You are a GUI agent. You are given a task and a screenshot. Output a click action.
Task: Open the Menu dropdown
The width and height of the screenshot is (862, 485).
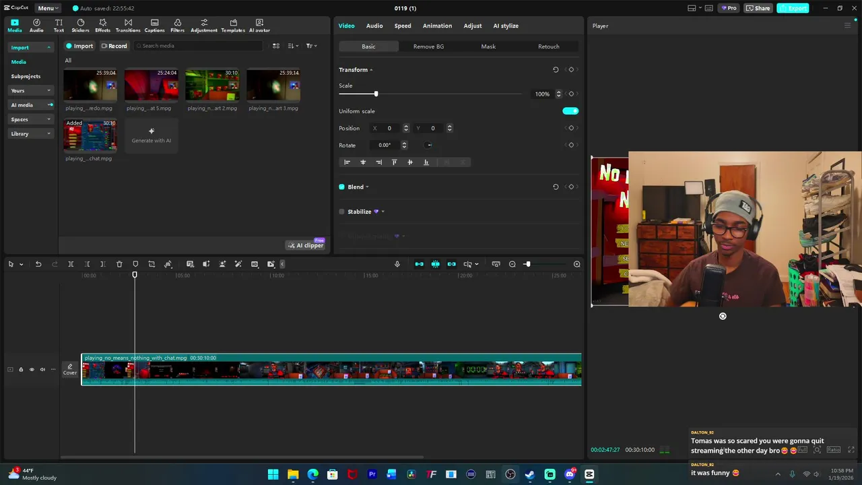pyautogui.click(x=48, y=8)
